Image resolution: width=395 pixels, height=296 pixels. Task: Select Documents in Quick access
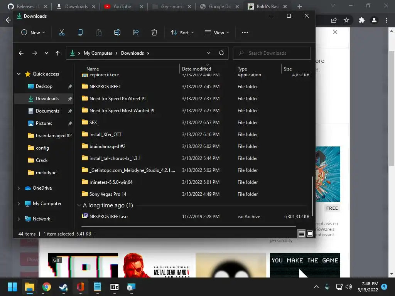tap(47, 111)
